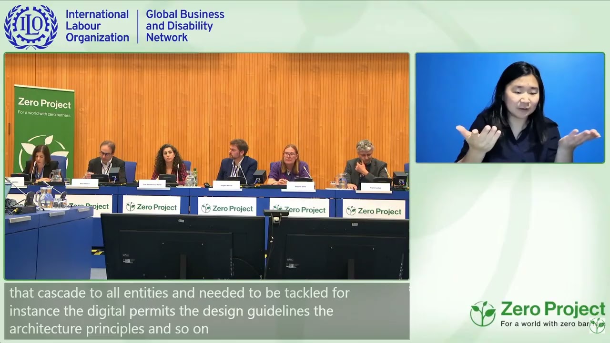This screenshot has width=610, height=343.
Task: Click the small leaf icon at the frame's lower-right corner
Action: (x=597, y=325)
